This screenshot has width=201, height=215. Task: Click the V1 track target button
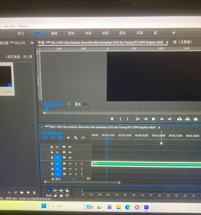57,158
